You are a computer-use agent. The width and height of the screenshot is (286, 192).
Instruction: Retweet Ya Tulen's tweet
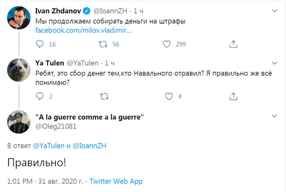pyautogui.click(x=104, y=96)
